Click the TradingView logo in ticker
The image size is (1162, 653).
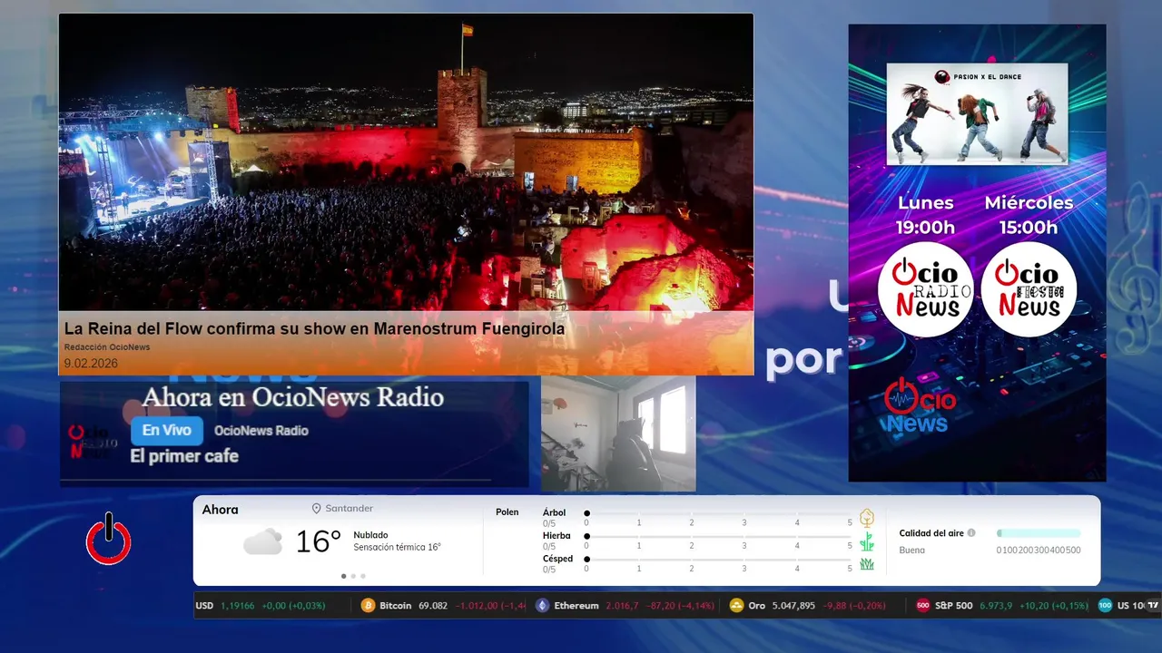[x=1154, y=605]
